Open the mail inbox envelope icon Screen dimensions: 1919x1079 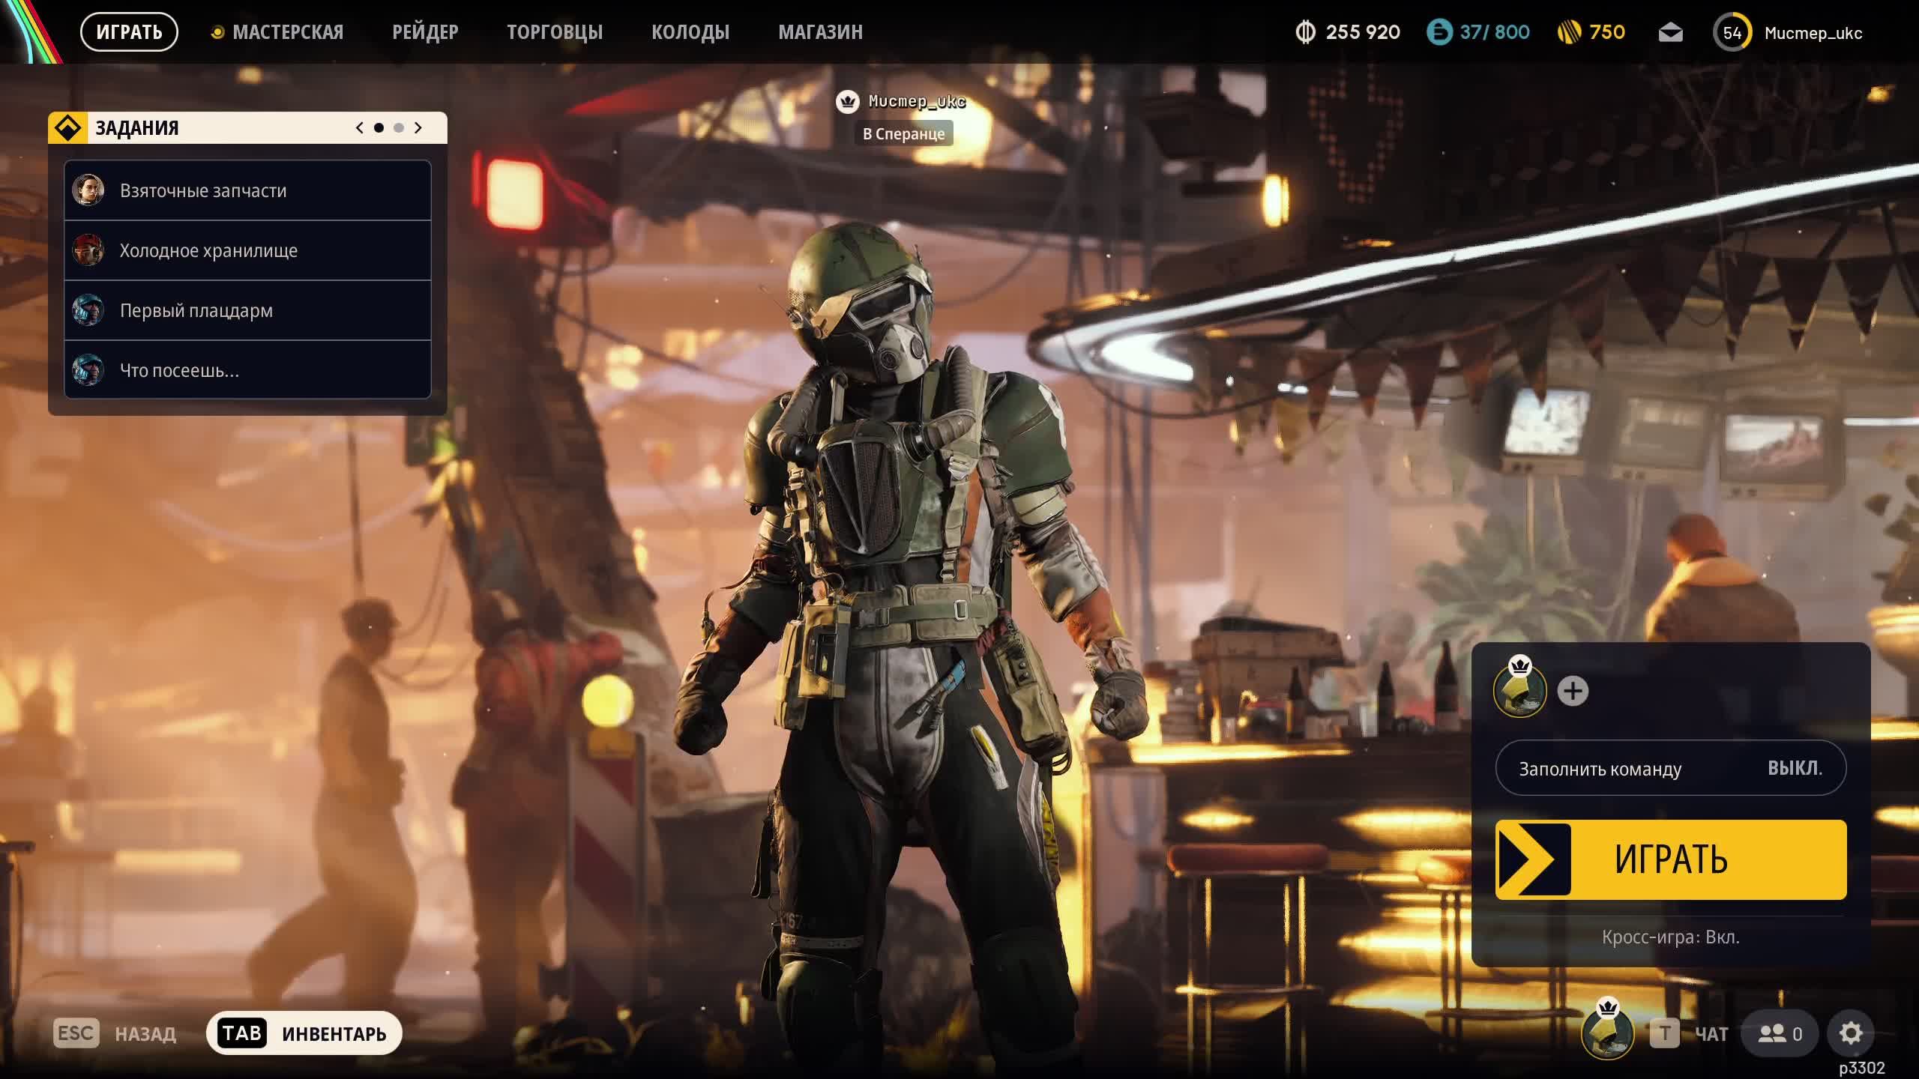coord(1670,33)
